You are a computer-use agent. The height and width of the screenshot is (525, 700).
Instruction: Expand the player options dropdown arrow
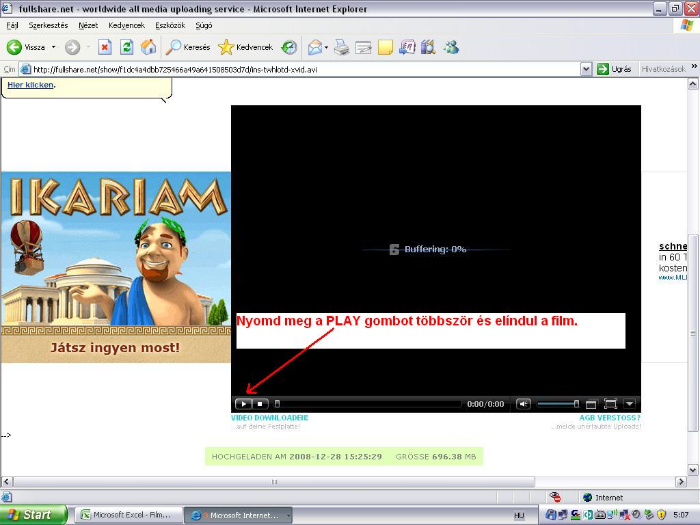pyautogui.click(x=630, y=404)
